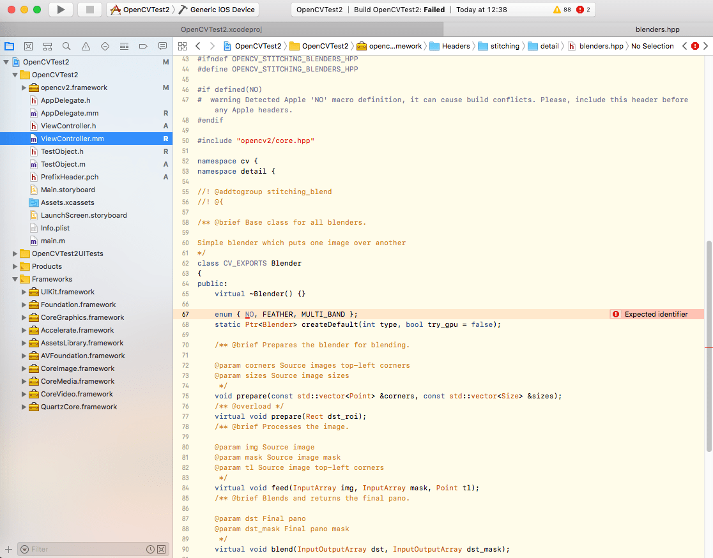Screen dimensions: 713x558
Task: Select QuartzCore.framework row
Action: [x=86, y=407]
